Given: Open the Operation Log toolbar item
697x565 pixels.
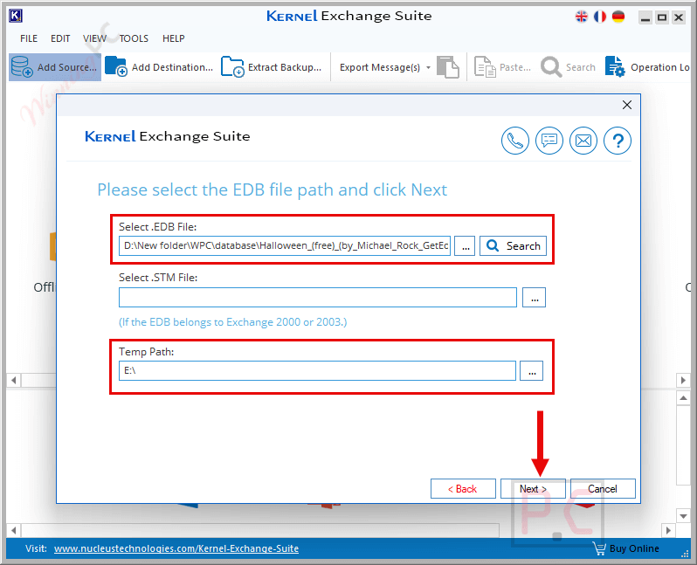Looking at the screenshot, I should (x=647, y=67).
